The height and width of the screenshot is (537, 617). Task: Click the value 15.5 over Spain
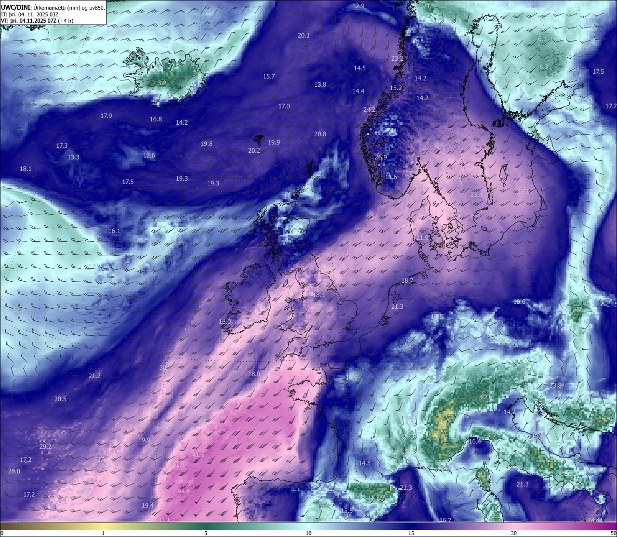pos(347,511)
